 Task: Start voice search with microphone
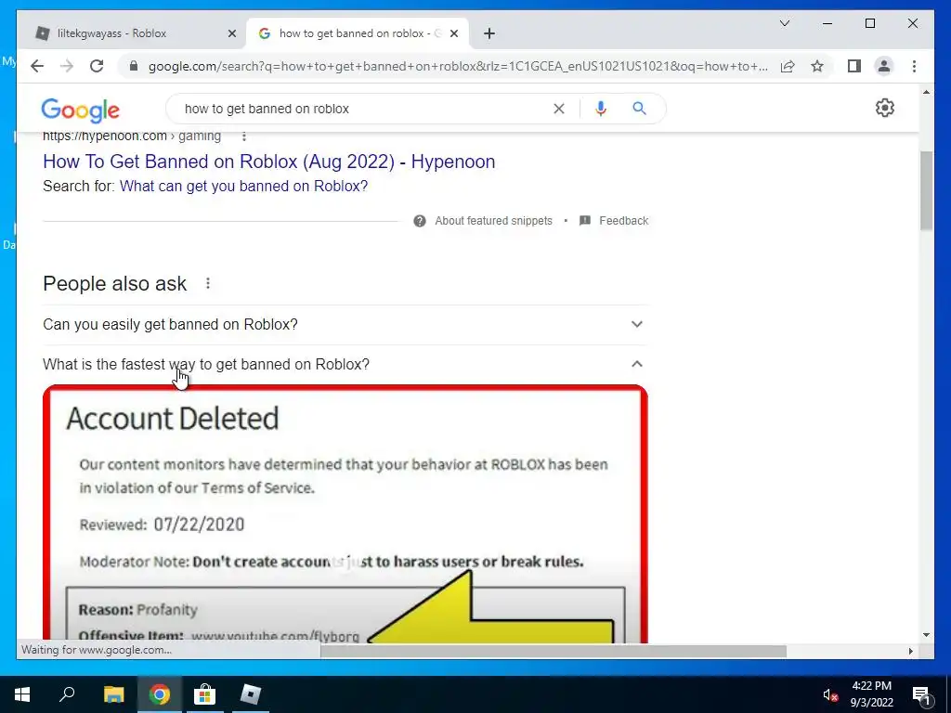(x=601, y=109)
